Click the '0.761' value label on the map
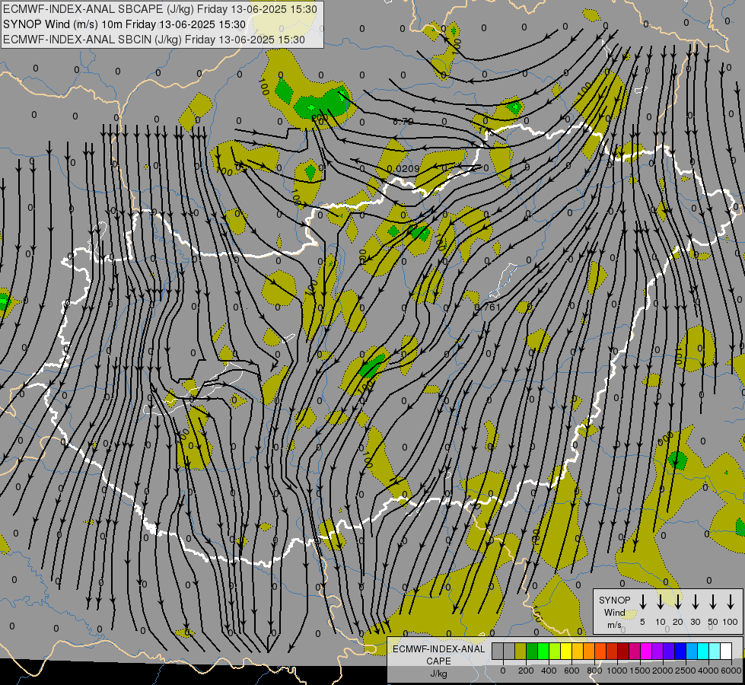Screen dimensions: 745x685 point(488,307)
